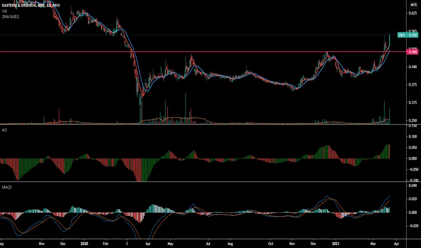Image resolution: width=421 pixels, height=248 pixels.
Task: Click the Apr 2020 time axis label
Action: [x=148, y=243]
